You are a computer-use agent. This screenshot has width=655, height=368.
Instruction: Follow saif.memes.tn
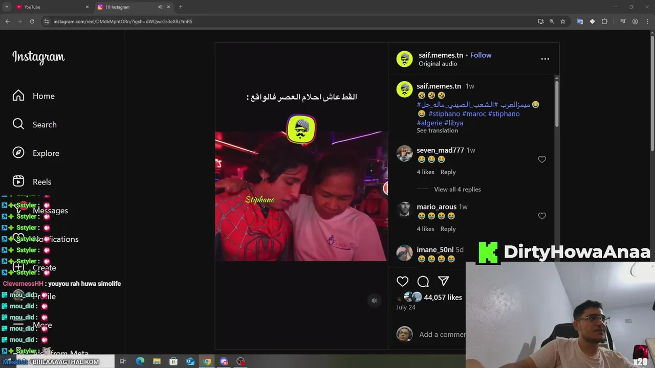[481, 55]
